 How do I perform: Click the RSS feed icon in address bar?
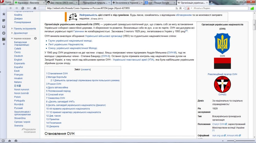[177, 8]
